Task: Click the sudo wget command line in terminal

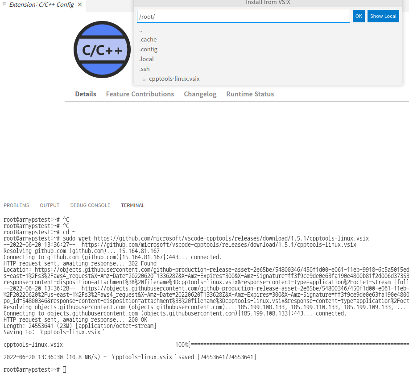Action: click(x=186, y=239)
